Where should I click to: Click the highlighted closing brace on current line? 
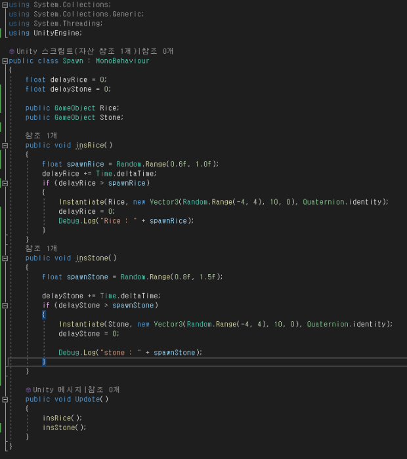point(44,362)
